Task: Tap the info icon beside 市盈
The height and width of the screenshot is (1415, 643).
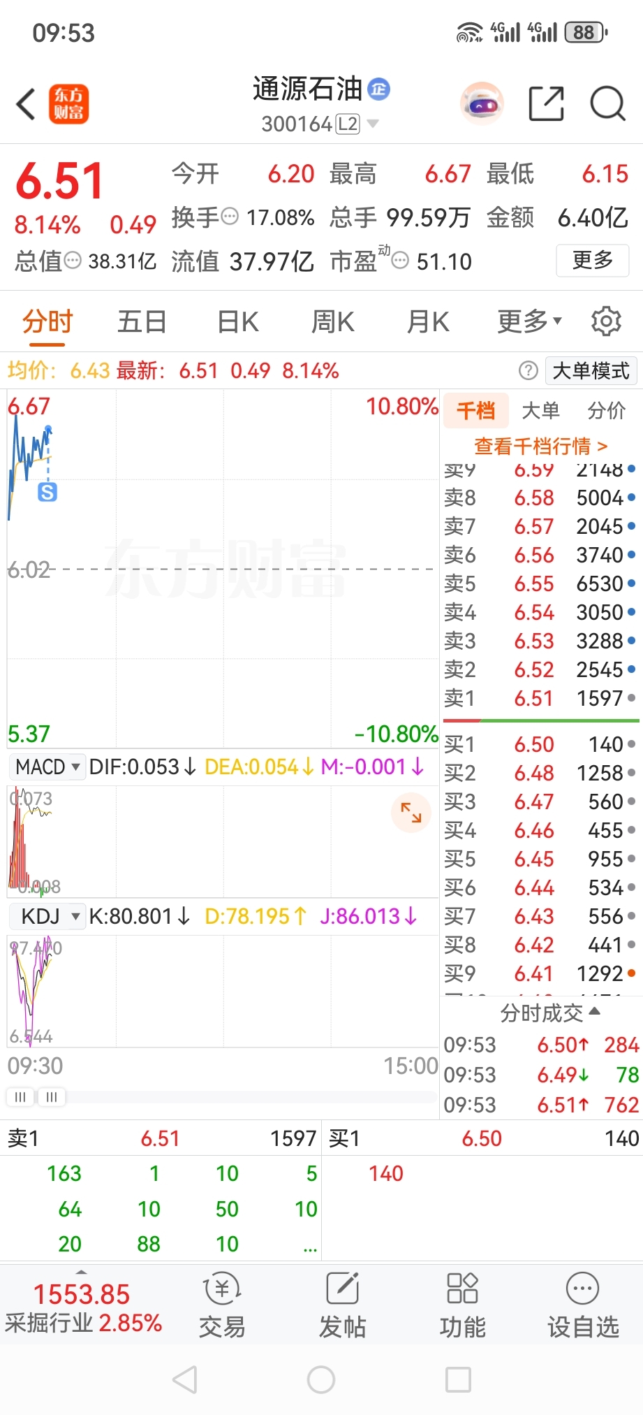Action: tap(400, 261)
